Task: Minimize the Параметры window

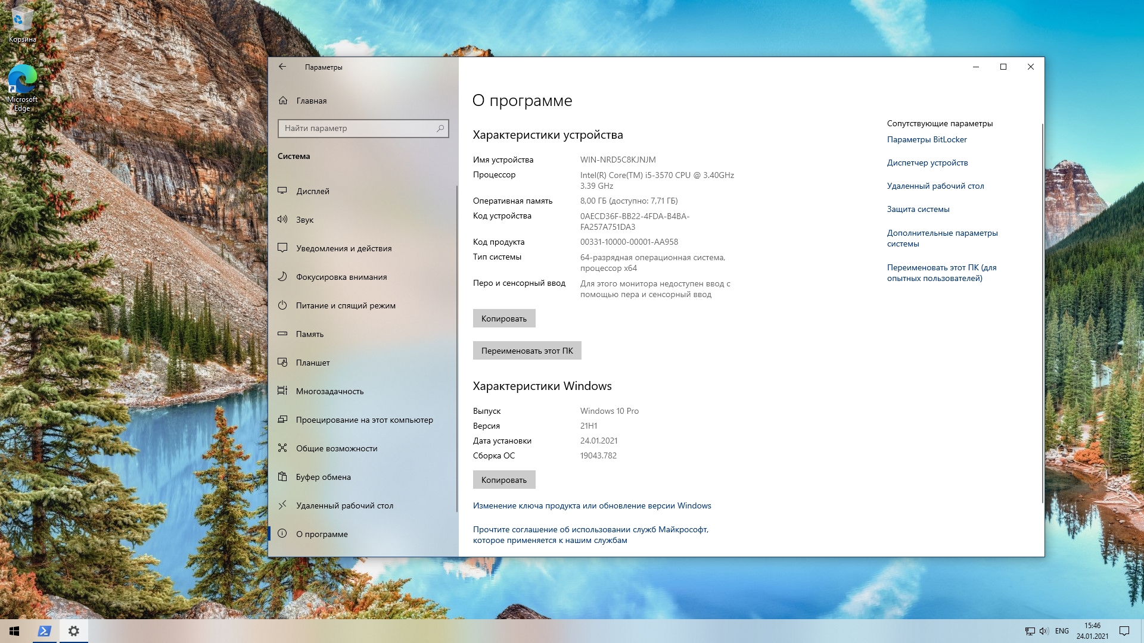Action: [x=976, y=67]
